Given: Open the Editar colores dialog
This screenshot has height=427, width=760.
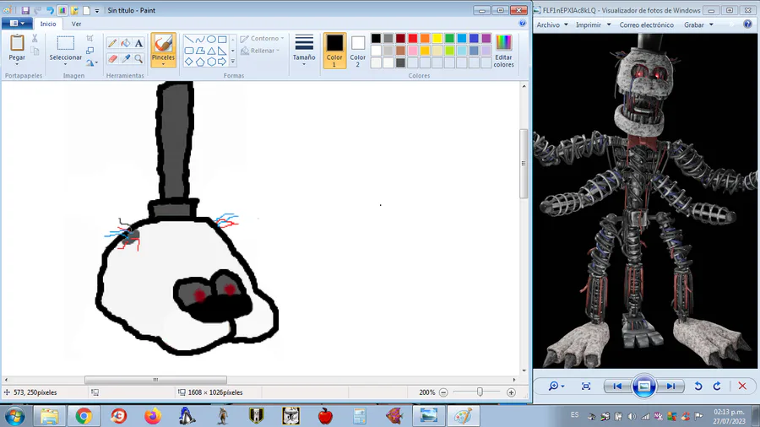Looking at the screenshot, I should tap(503, 51).
